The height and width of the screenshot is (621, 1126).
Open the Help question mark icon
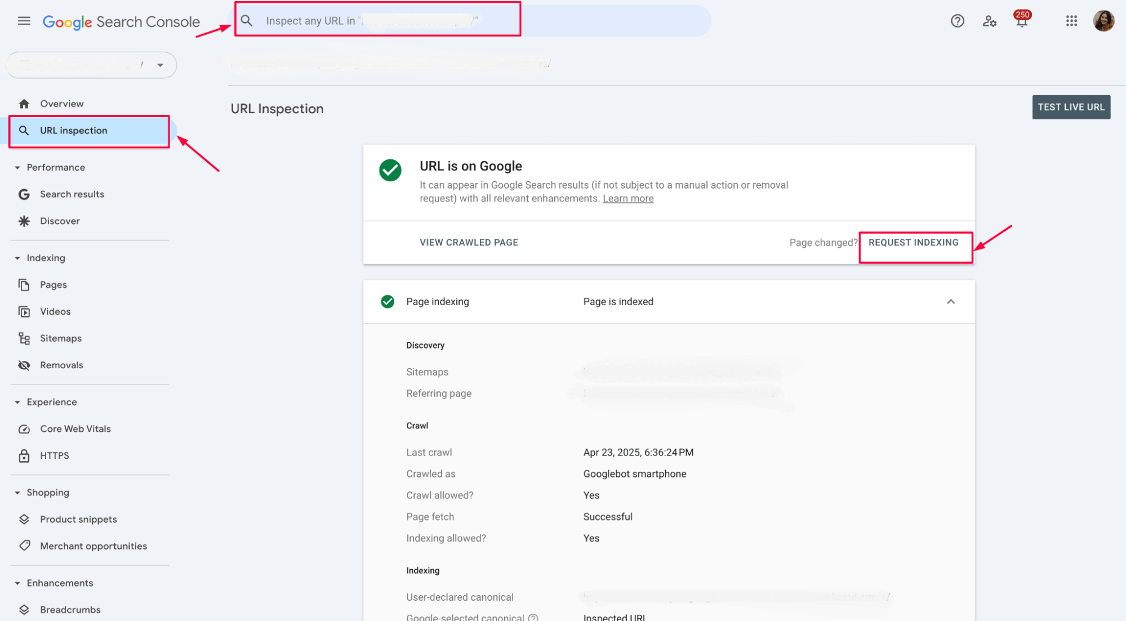(x=957, y=21)
